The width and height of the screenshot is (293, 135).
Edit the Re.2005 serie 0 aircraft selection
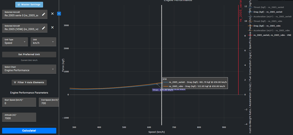point(44,14)
